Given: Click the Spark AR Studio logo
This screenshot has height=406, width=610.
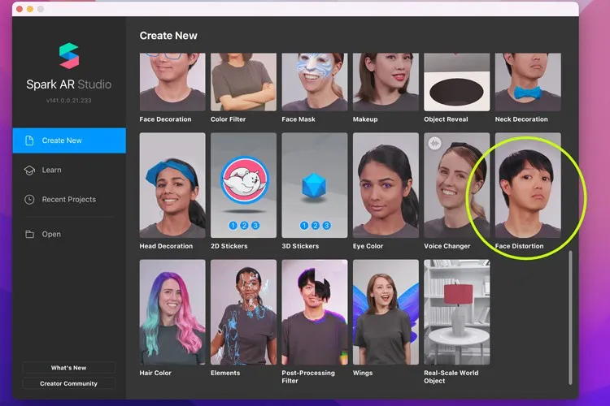Looking at the screenshot, I should click(69, 55).
